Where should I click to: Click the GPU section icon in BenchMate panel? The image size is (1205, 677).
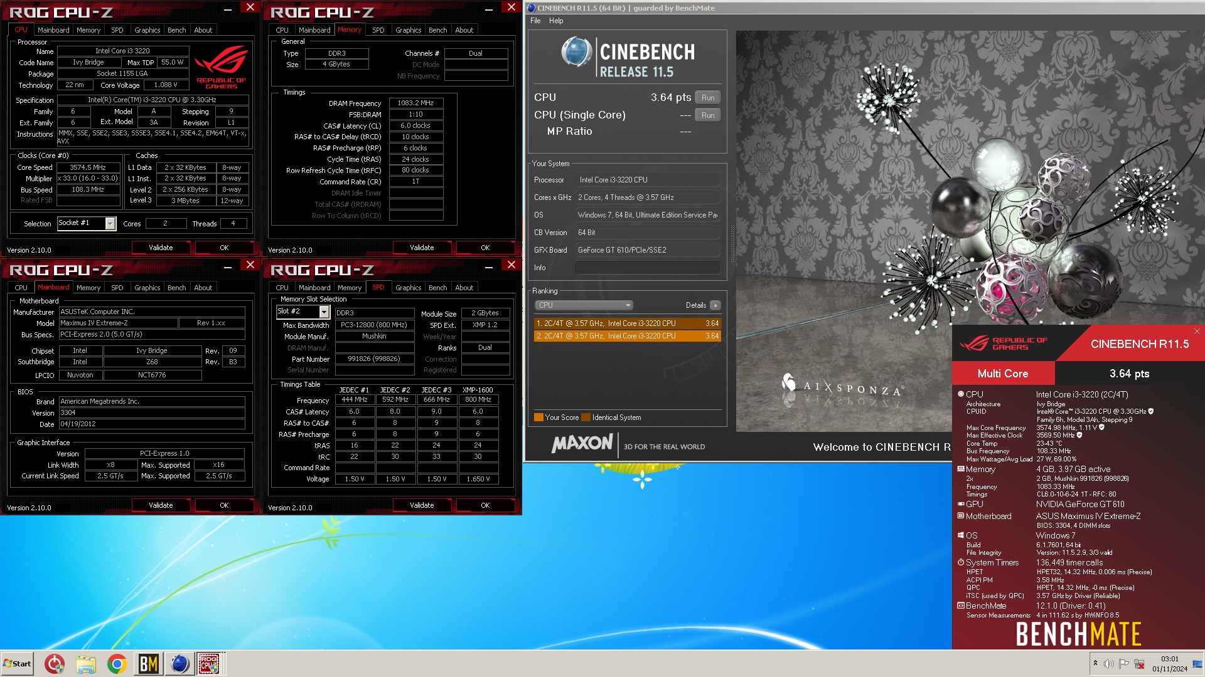961,504
